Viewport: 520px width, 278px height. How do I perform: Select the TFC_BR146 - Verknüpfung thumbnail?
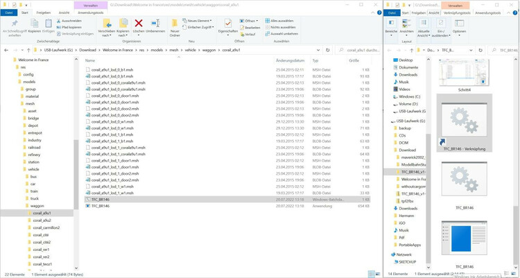click(464, 123)
